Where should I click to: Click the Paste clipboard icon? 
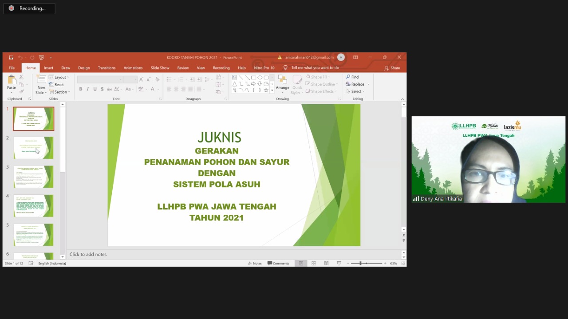(12, 81)
